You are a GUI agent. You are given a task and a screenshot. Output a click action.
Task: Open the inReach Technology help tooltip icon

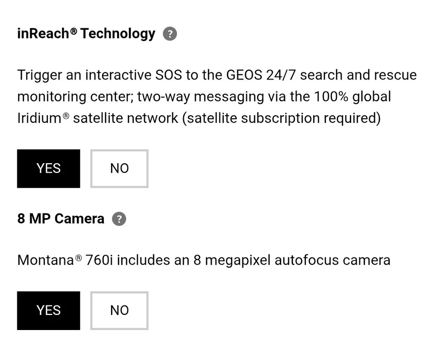(170, 33)
